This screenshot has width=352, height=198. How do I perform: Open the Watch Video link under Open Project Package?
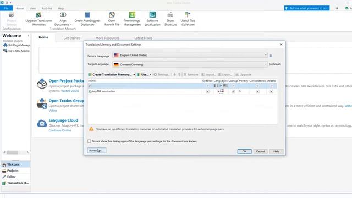(x=70, y=91)
